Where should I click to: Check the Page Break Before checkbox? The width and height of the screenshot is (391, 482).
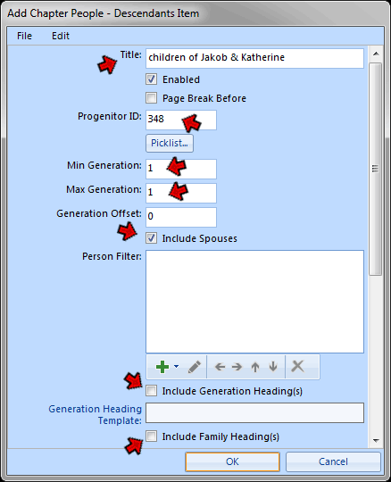point(151,98)
